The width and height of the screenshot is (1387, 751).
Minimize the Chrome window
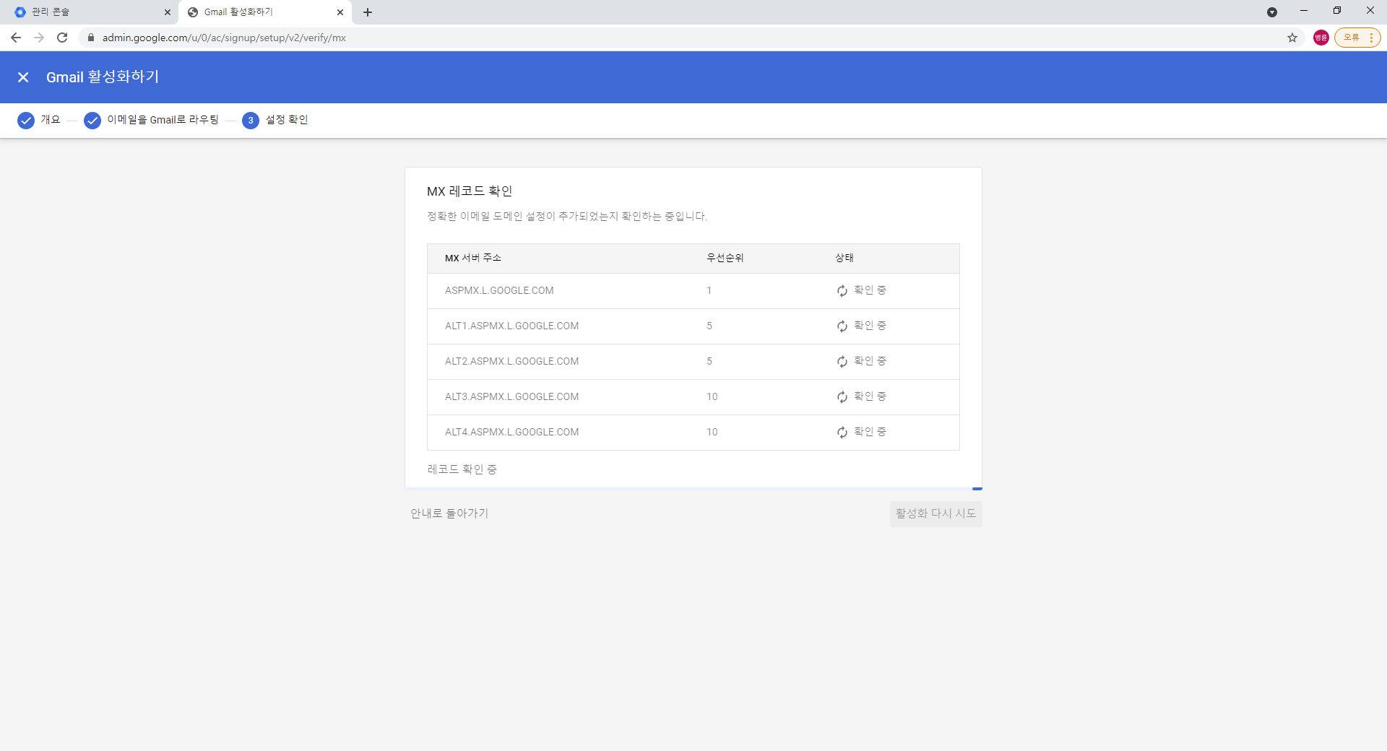1304,11
